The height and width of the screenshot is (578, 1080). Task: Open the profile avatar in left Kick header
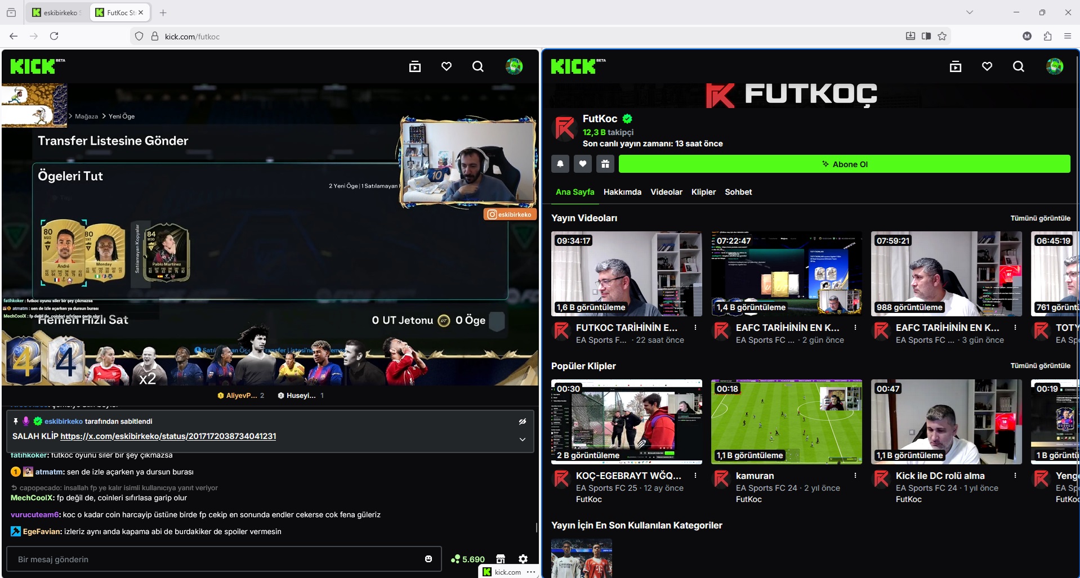[514, 66]
